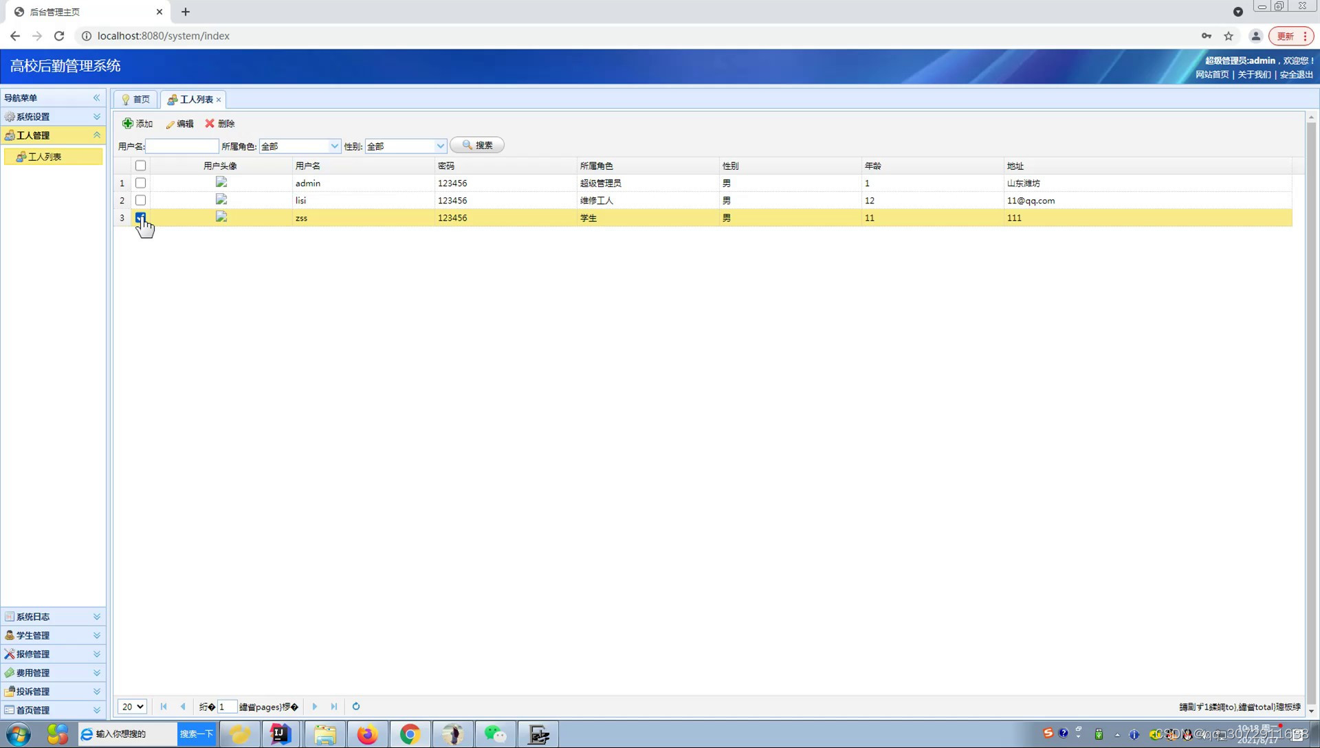Open Chrome from the taskbar
This screenshot has width=1320, height=748.
tap(410, 734)
